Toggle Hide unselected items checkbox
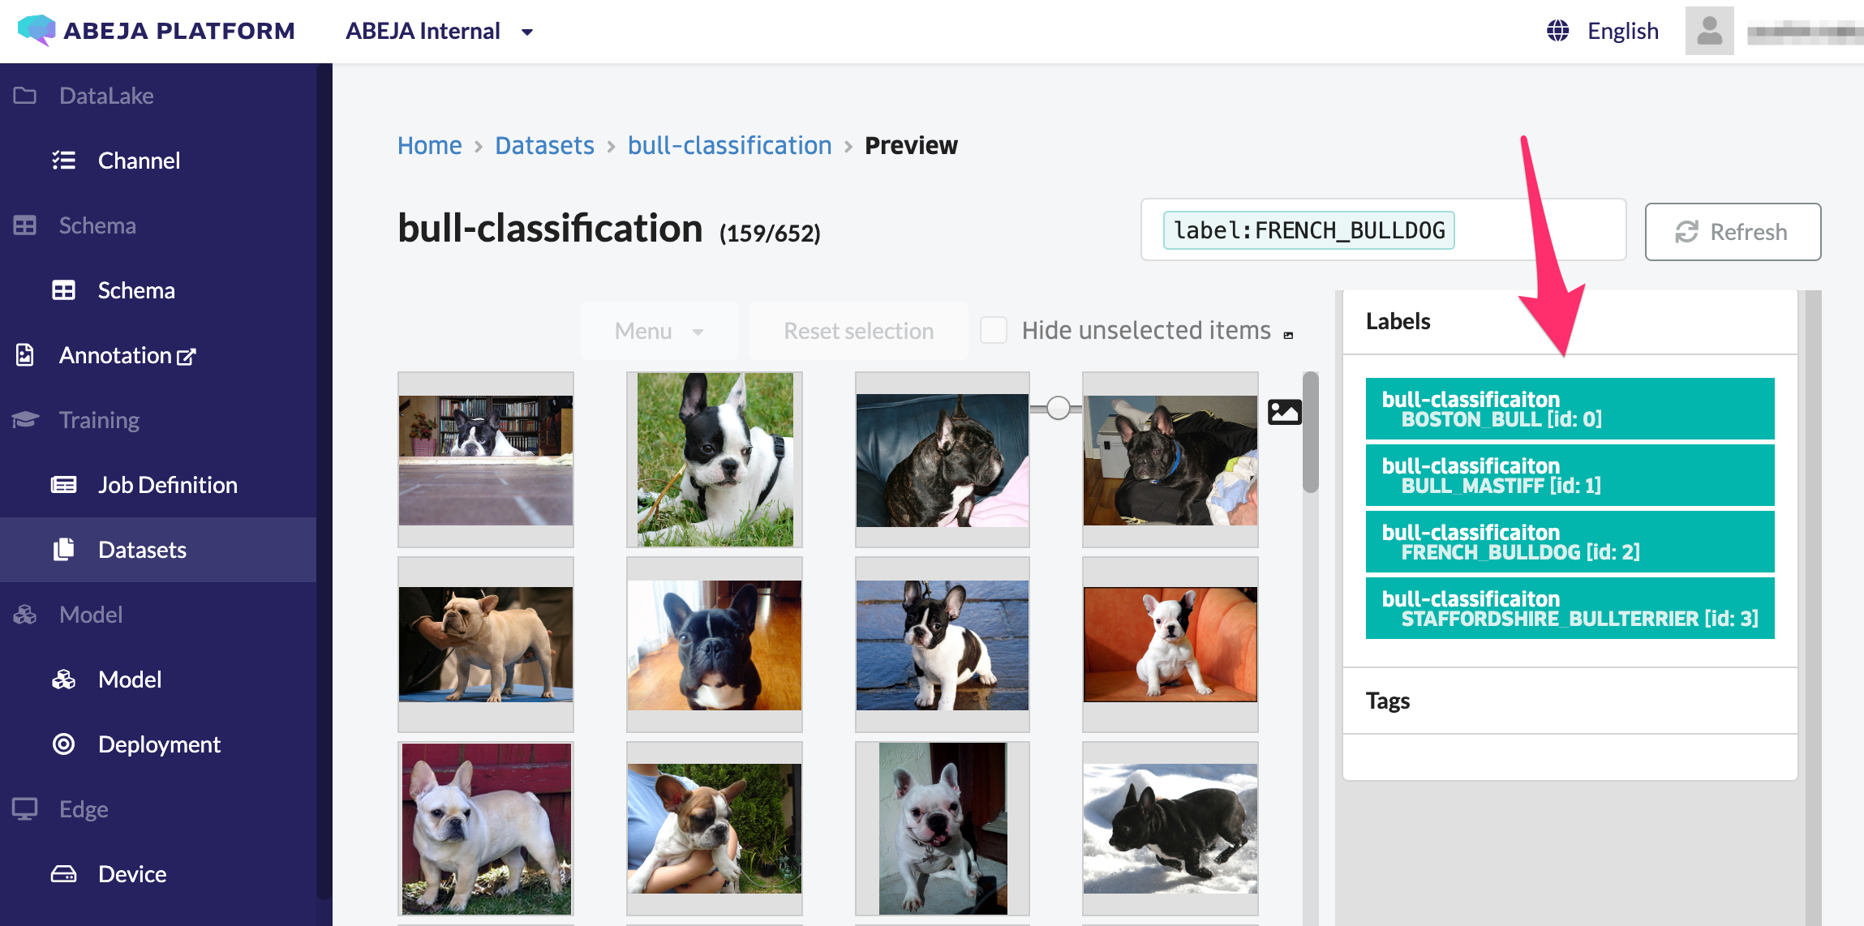Image resolution: width=1864 pixels, height=926 pixels. click(x=994, y=330)
